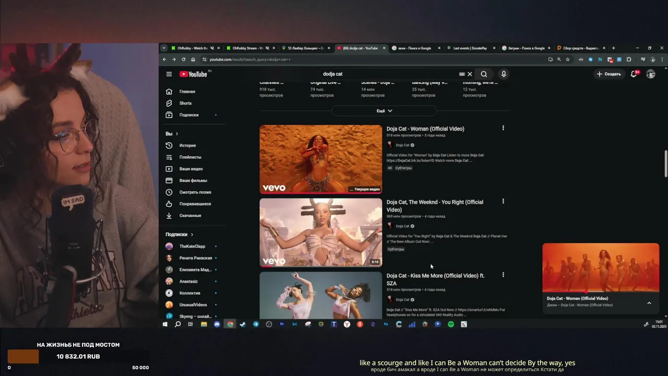Image resolution: width=668 pixels, height=376 pixels.
Task: Expand the Подписки subscriptions heading chevron
Action: pos(192,234)
